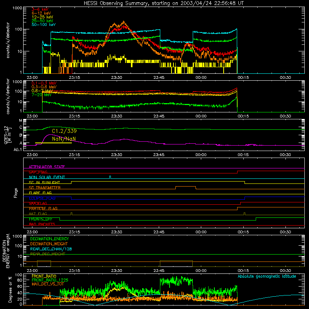The width and height of the screenshot is (309, 309).
Task: Click the FLARE_FLAG label
Action: (40, 193)
